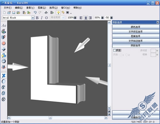Click the horizontal scrollbar left arrow
The width and height of the screenshot is (160, 124).
click(9, 118)
